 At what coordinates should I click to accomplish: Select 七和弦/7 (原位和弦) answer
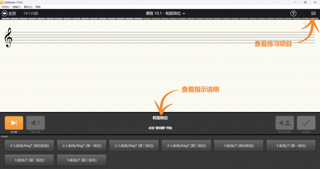(239, 146)
